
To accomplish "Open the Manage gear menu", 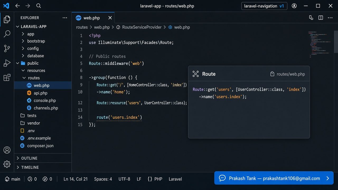I will coord(7,164).
